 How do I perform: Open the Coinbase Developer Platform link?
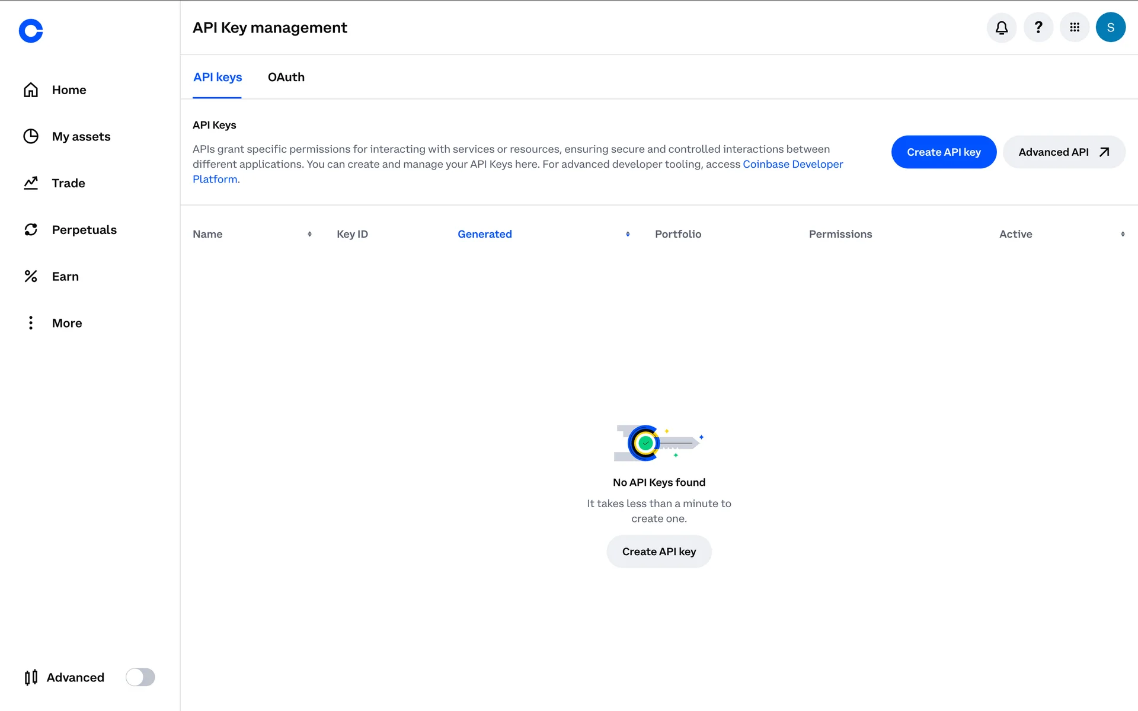[x=792, y=164]
